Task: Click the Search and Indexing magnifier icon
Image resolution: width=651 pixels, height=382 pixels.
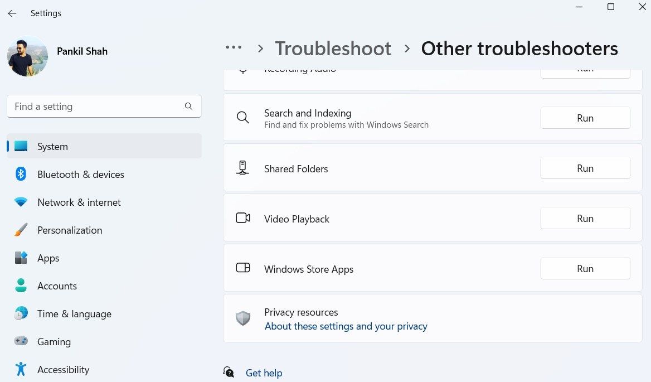Action: 243,118
